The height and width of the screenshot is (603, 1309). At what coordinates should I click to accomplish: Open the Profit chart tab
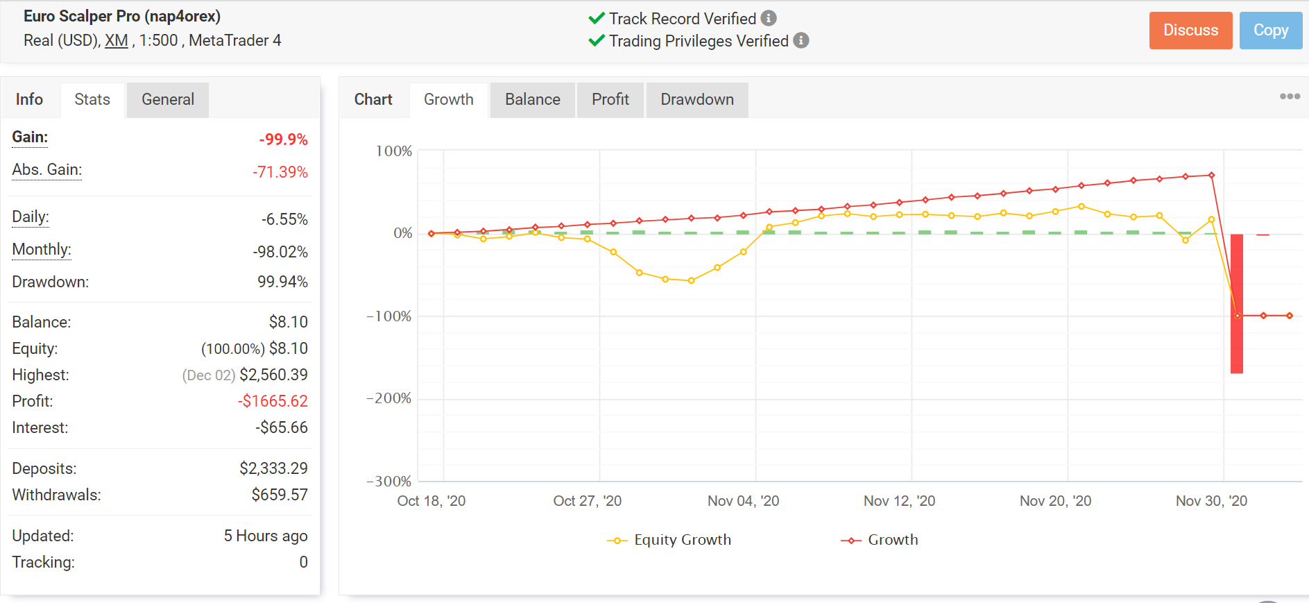click(x=610, y=99)
